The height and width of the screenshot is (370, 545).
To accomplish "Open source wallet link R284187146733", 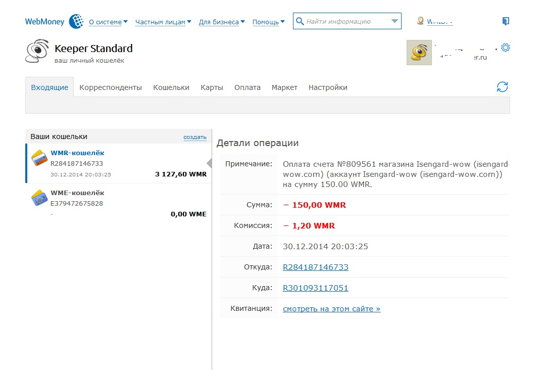I will coord(316,267).
